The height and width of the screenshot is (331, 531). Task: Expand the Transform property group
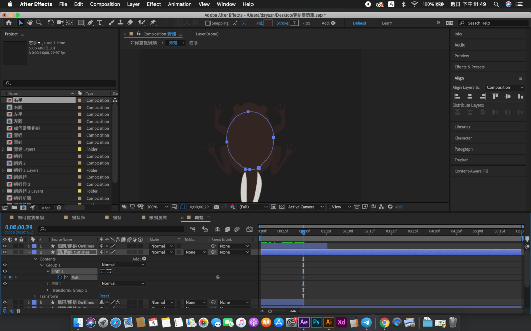(35, 296)
